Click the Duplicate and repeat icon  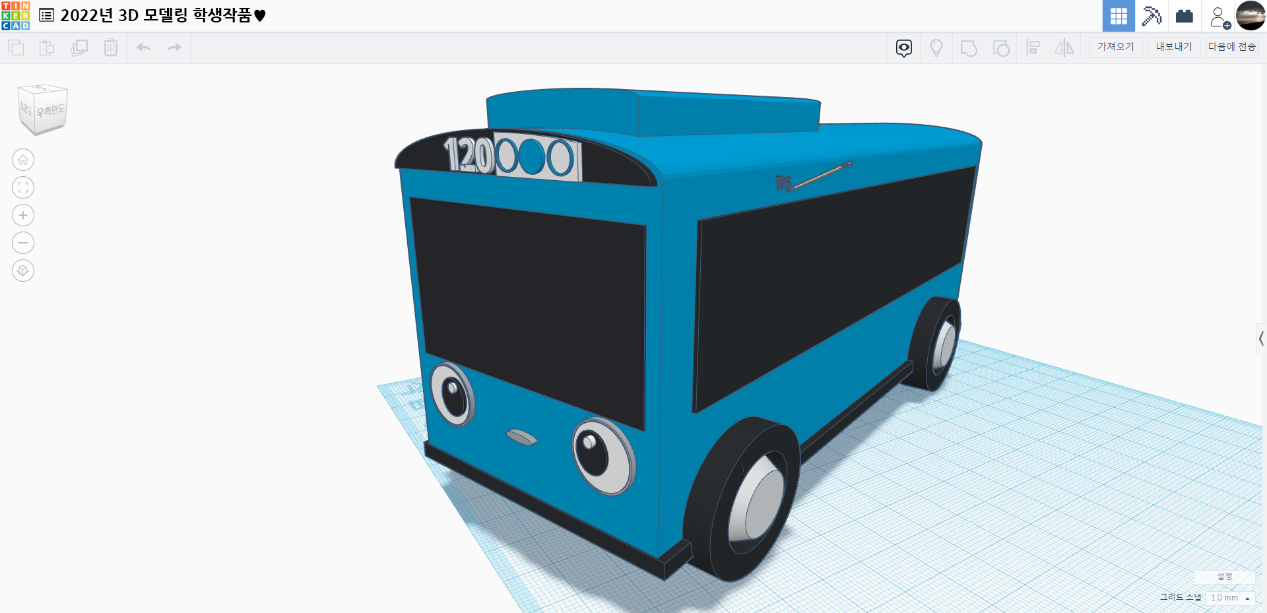click(x=79, y=48)
